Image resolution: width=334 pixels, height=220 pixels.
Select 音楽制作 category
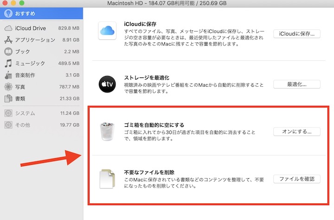[42, 75]
